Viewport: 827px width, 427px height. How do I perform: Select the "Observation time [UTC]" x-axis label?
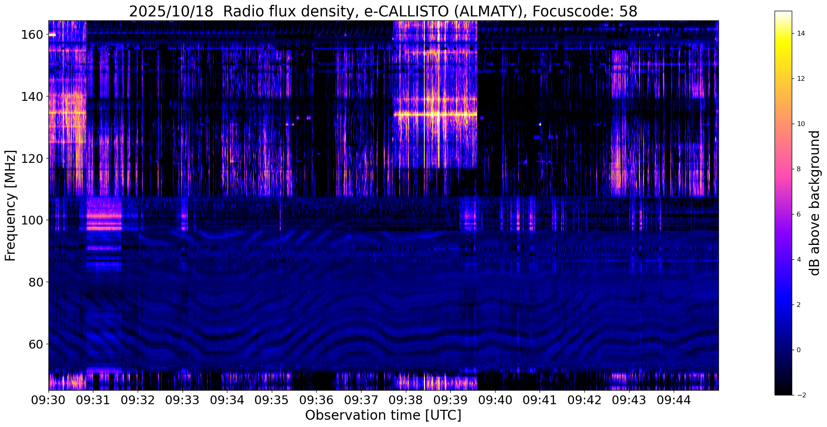click(383, 415)
